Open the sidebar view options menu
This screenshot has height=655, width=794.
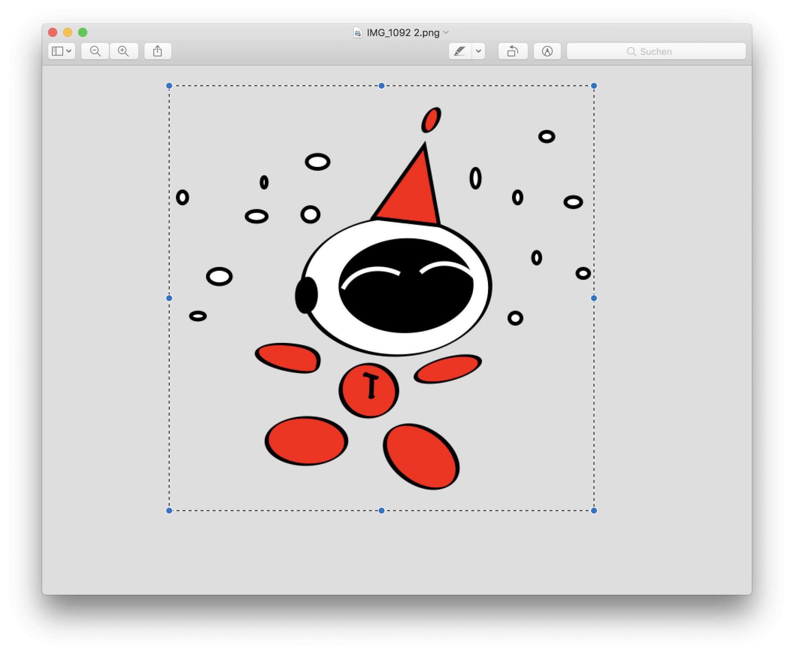pos(61,51)
